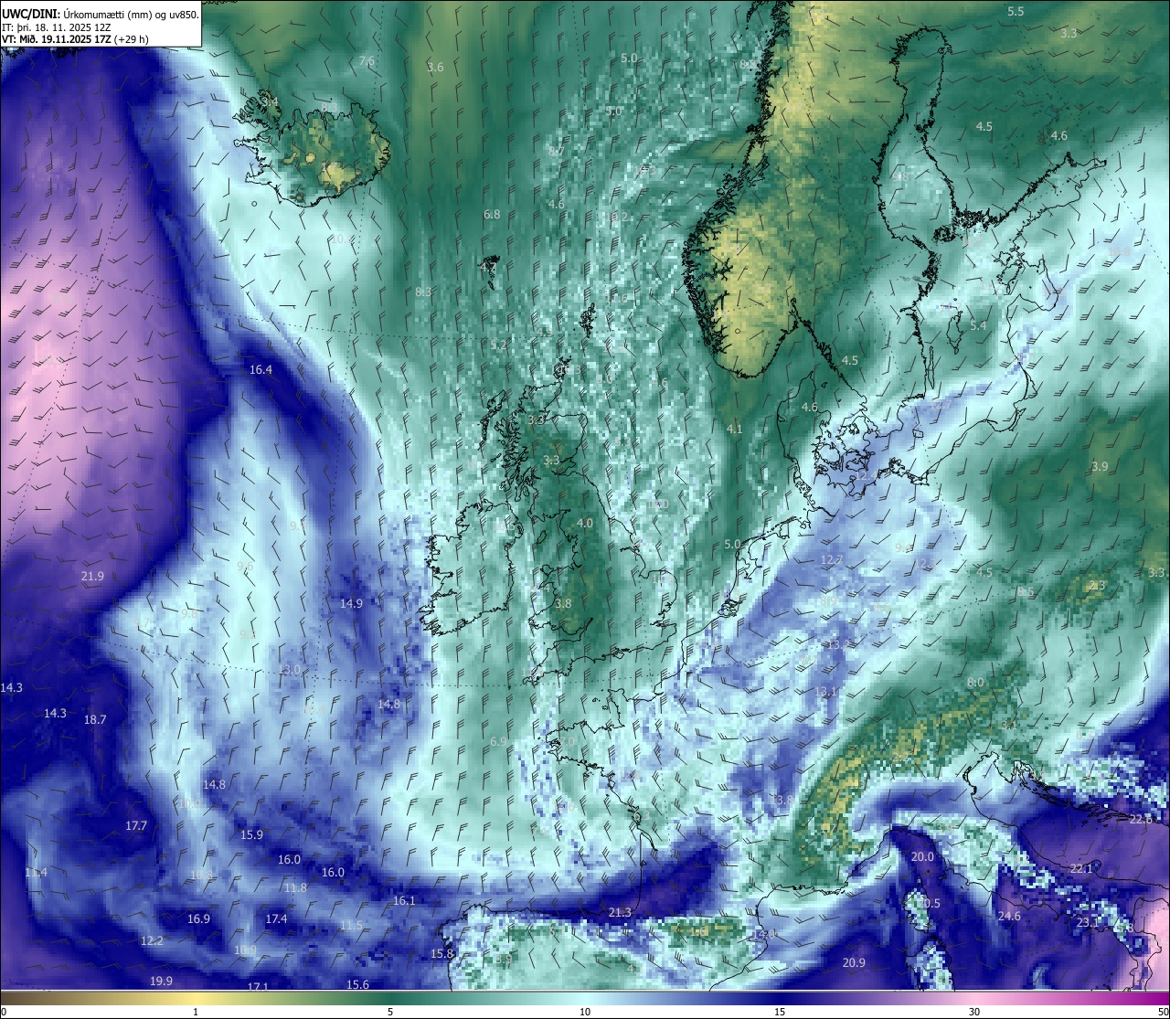
Task: Select the 6.8 value label
Action: pos(492,215)
